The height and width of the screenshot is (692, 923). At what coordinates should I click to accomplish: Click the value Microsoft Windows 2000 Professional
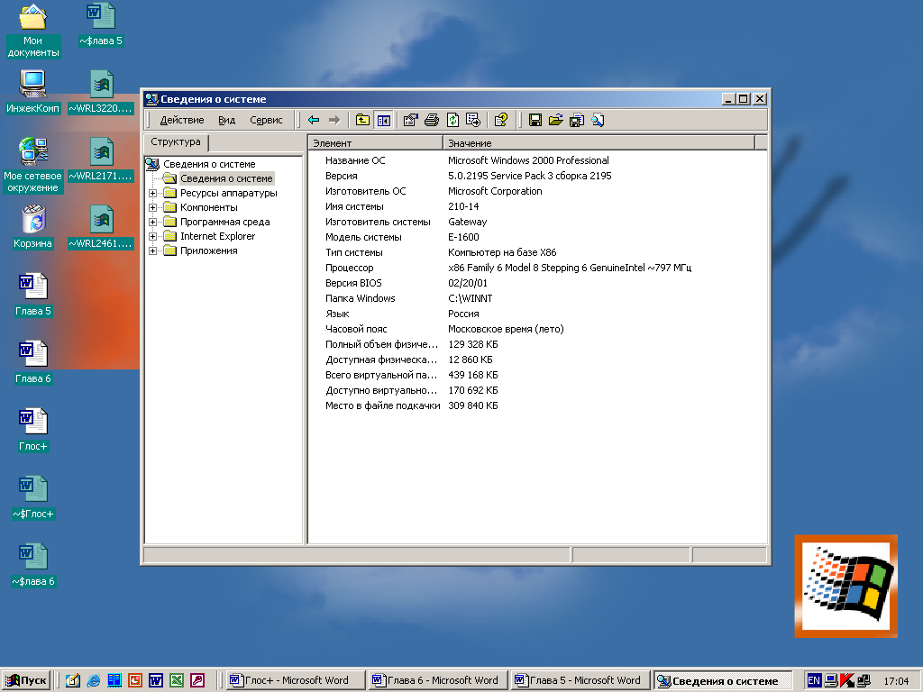point(528,160)
